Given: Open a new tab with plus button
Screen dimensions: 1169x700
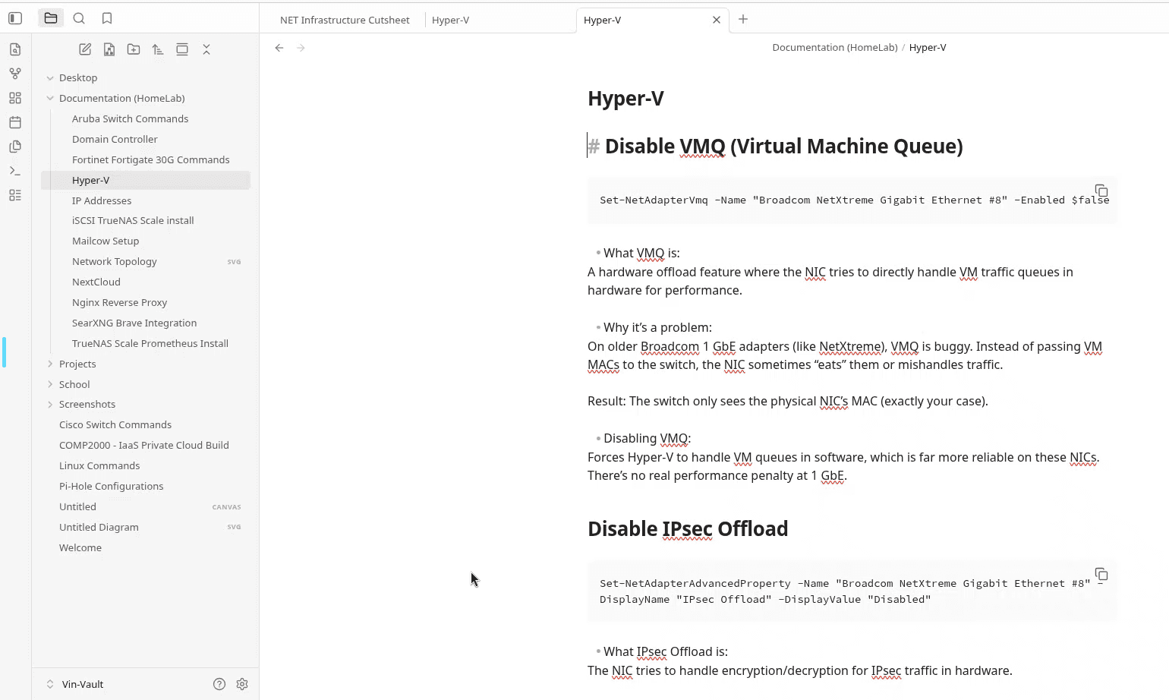Looking at the screenshot, I should 743,19.
